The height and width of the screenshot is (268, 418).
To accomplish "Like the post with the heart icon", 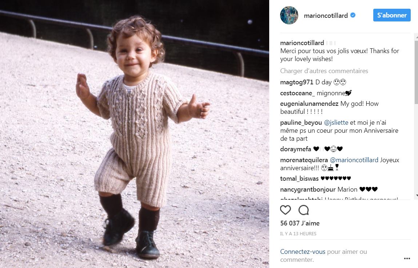I will (285, 210).
